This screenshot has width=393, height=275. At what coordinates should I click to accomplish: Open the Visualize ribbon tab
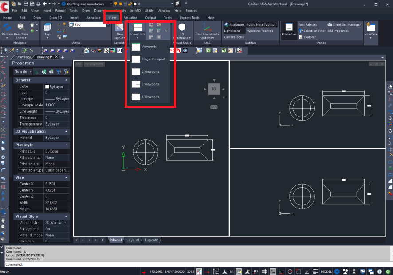click(x=130, y=18)
